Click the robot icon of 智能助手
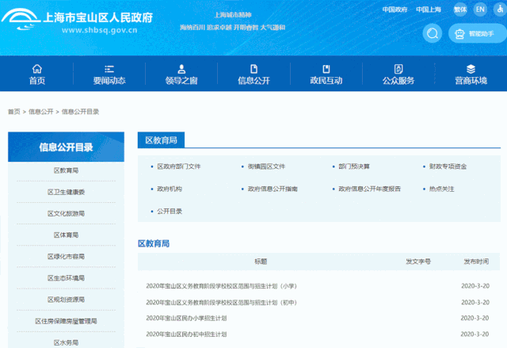507x348 pixels. 459,33
